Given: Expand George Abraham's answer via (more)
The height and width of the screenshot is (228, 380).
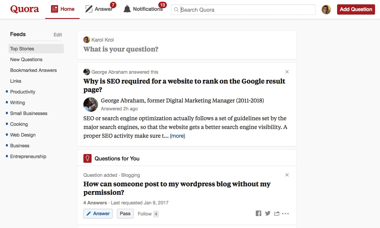Looking at the screenshot, I should coord(177,136).
